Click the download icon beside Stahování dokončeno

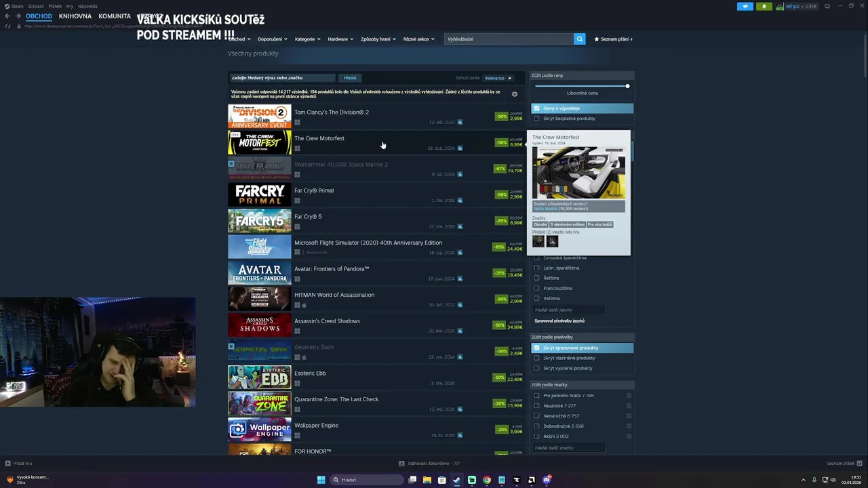(402, 464)
